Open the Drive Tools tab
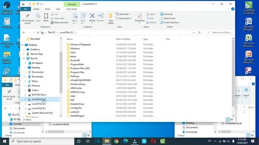The width and height of the screenshot is (259, 145). pyautogui.click(x=72, y=9)
